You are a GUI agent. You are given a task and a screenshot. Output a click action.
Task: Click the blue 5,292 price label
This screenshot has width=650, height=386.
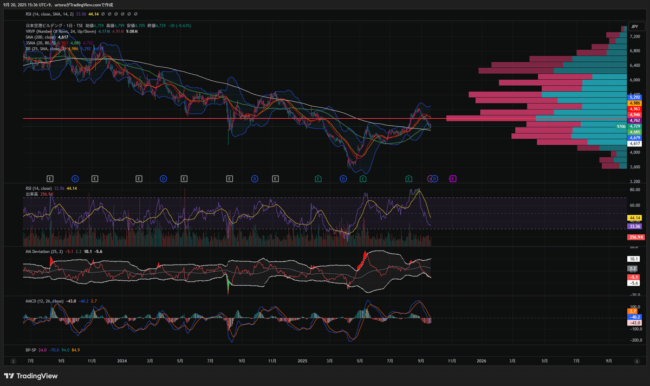[635, 98]
